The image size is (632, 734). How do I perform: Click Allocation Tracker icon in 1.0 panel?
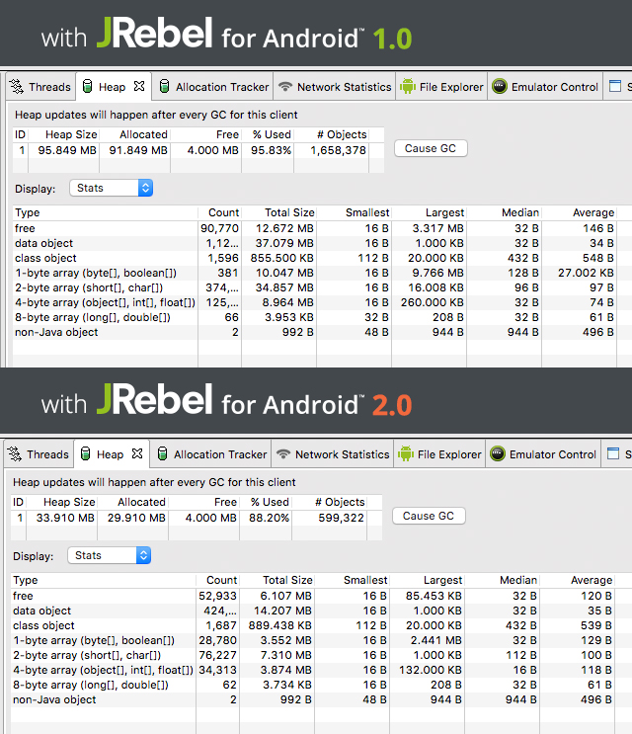[164, 86]
